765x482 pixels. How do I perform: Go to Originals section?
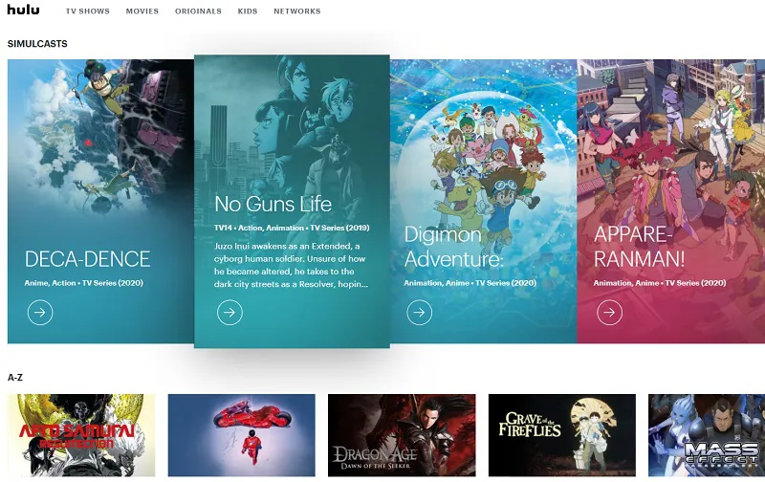(x=198, y=11)
